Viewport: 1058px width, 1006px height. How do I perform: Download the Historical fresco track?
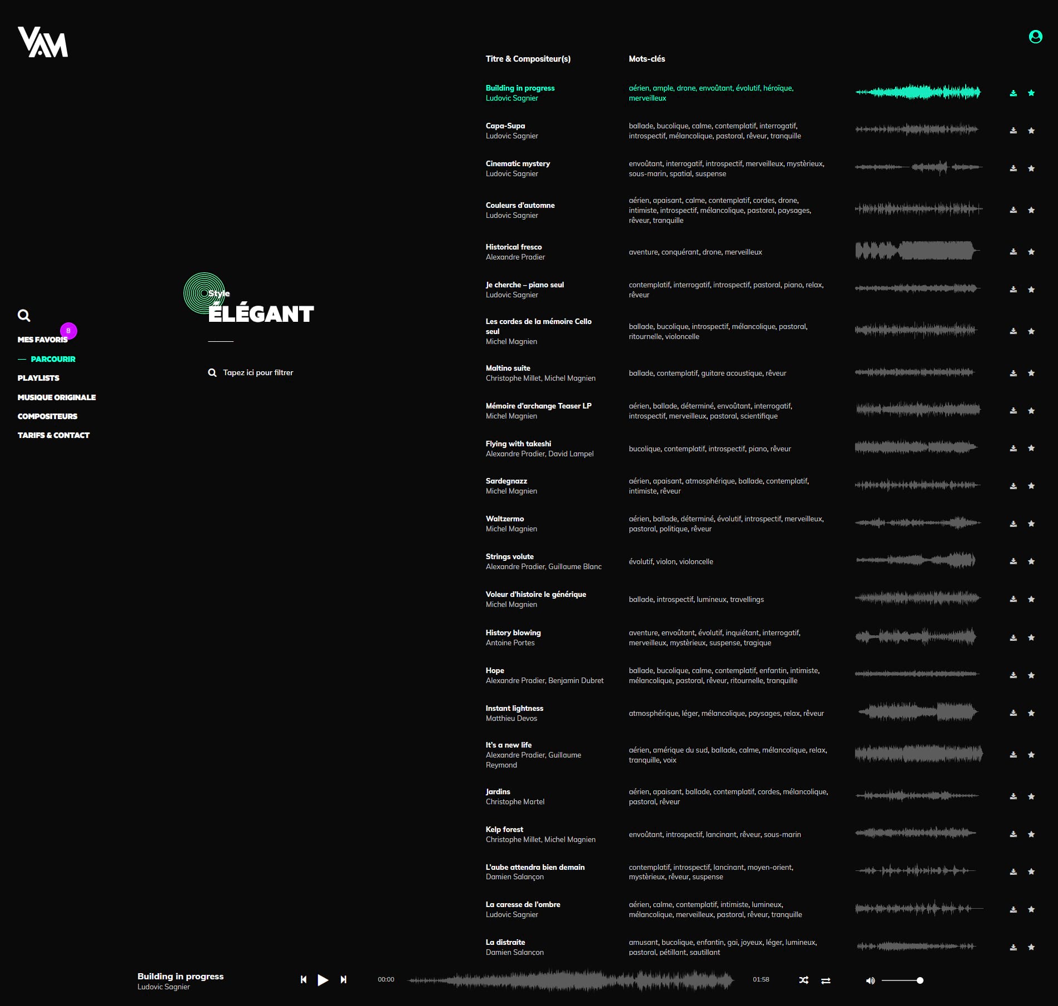coord(1013,252)
